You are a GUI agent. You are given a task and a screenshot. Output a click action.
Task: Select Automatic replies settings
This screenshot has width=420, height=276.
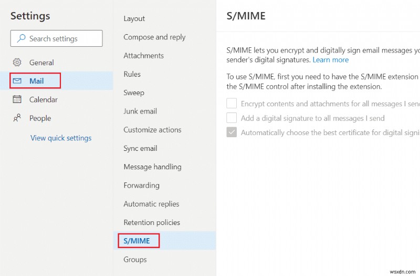pyautogui.click(x=151, y=204)
